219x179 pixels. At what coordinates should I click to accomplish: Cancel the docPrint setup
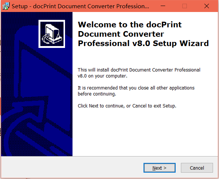(x=197, y=168)
